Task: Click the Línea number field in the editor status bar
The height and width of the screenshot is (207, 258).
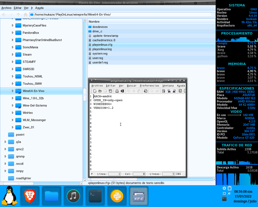Action: [x=114, y=174]
